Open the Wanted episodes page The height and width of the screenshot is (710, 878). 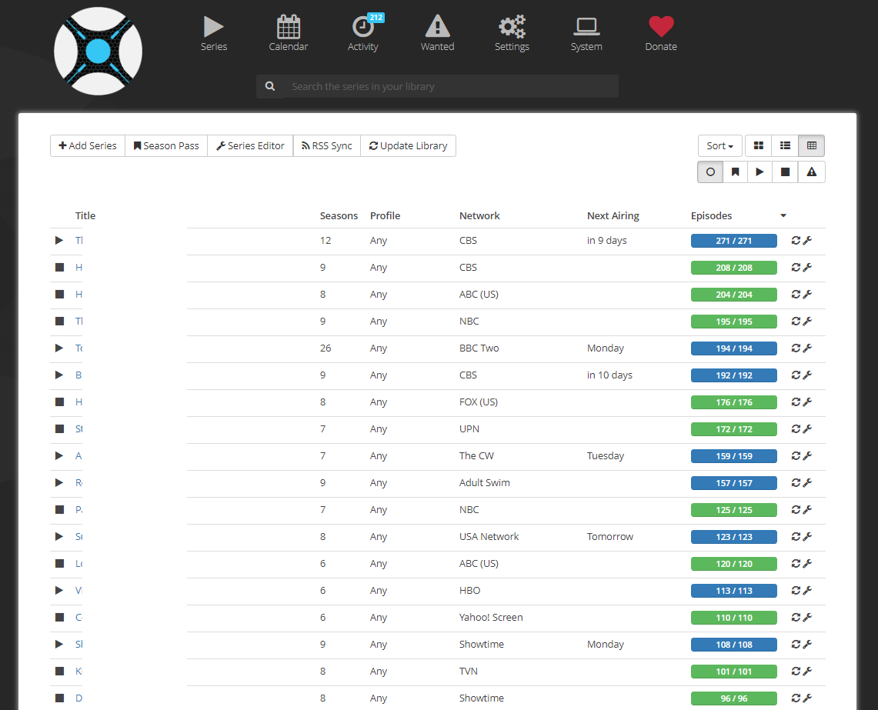point(437,34)
